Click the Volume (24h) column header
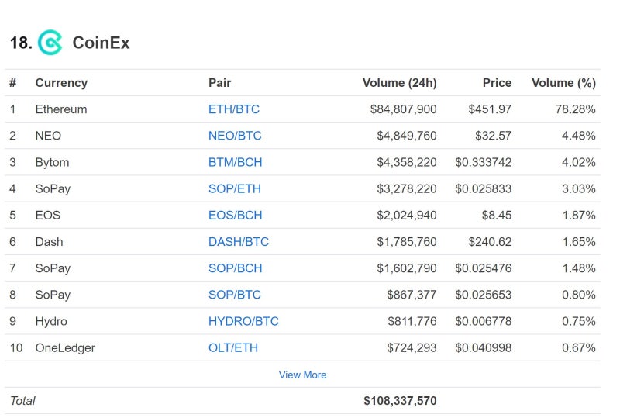 (x=399, y=83)
